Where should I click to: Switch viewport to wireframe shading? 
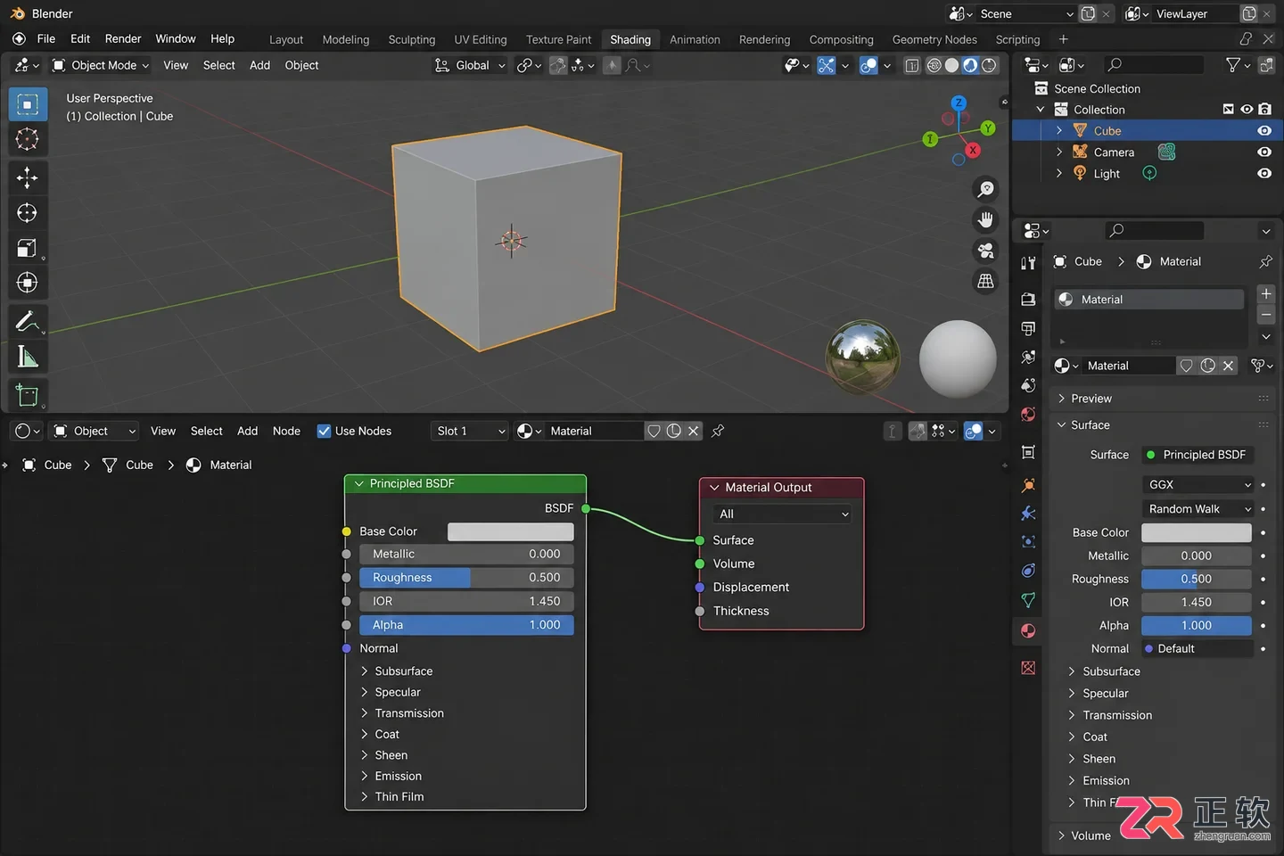click(x=934, y=65)
